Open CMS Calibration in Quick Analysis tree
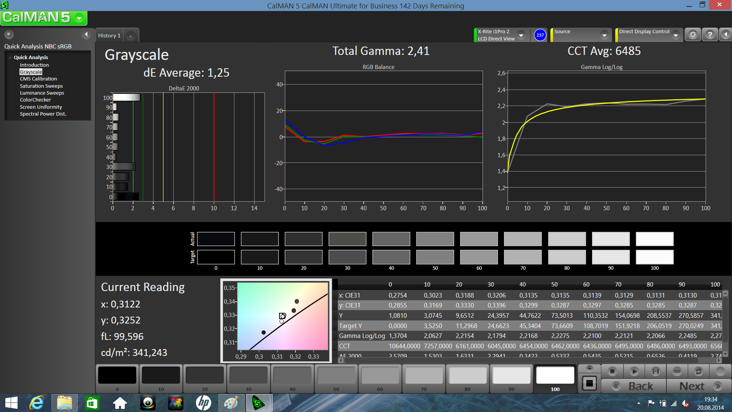This screenshot has height=412, width=732. pos(39,79)
